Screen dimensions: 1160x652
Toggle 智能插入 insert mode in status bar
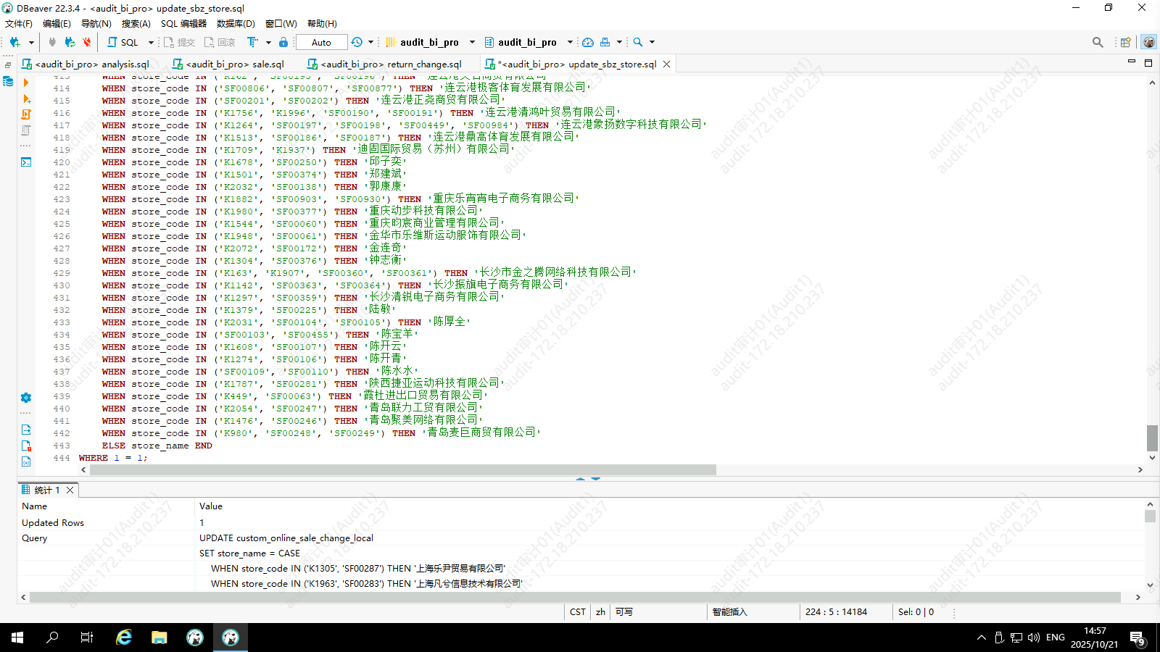pyautogui.click(x=729, y=612)
